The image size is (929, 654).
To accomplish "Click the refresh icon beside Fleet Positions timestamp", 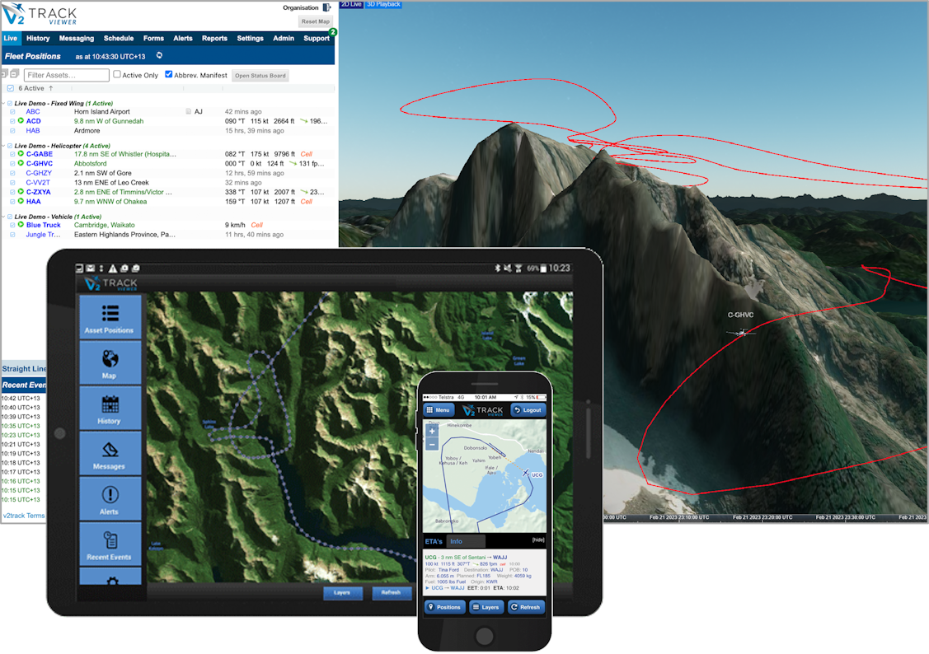I will [159, 56].
